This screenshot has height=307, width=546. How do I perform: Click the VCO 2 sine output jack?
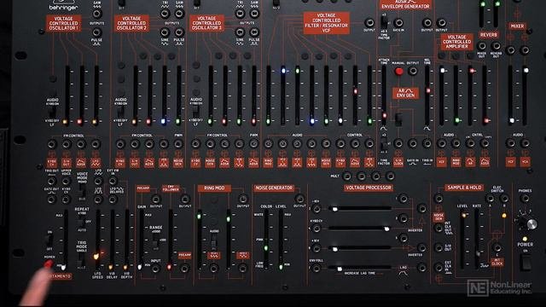point(165,32)
